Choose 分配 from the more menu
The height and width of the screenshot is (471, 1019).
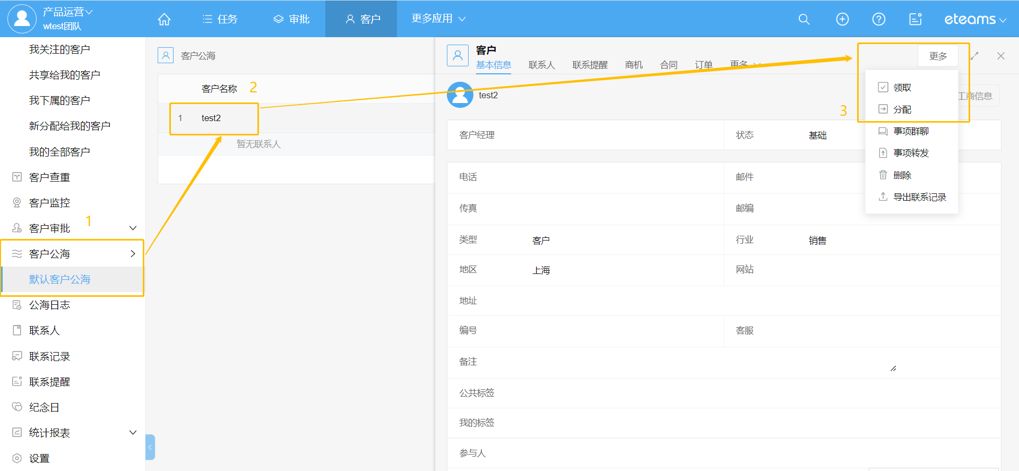pyautogui.click(x=902, y=109)
